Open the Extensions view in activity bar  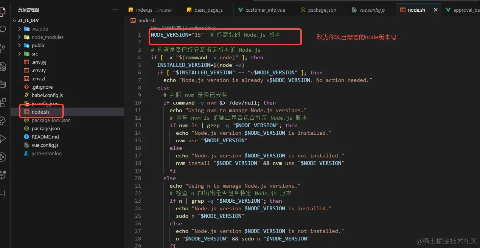click(x=2, y=103)
